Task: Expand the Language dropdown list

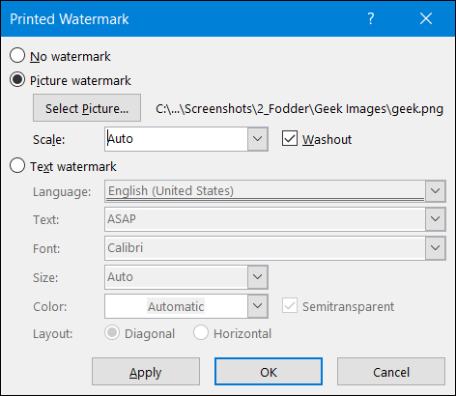Action: (x=436, y=191)
